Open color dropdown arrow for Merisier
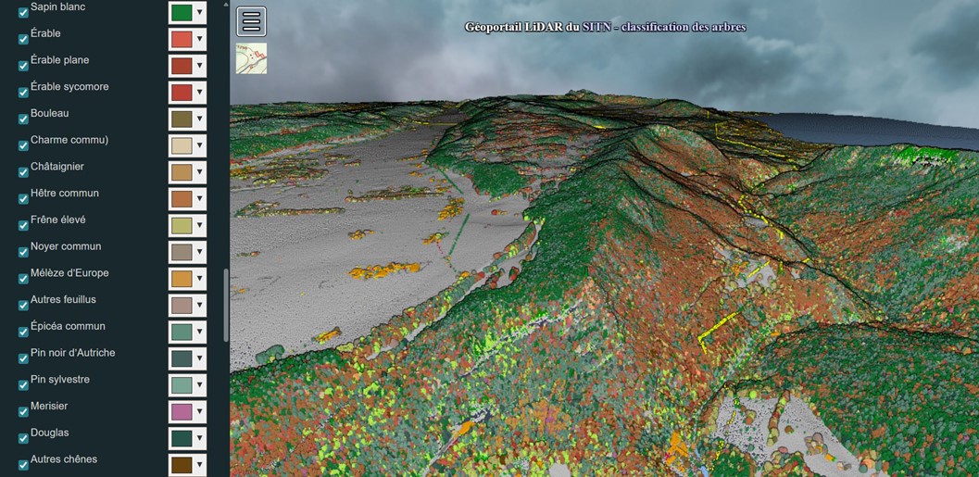This screenshot has height=477, width=979. (x=199, y=412)
